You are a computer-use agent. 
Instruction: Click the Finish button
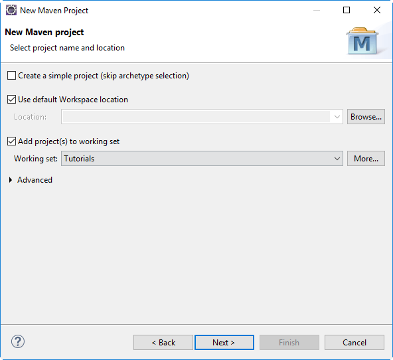[289, 343]
